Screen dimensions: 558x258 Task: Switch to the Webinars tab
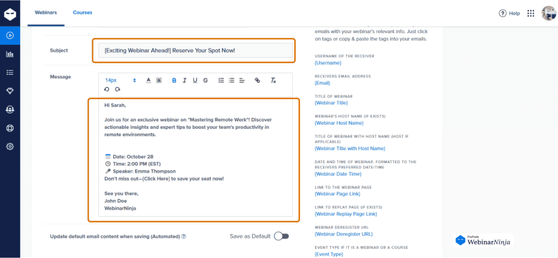[x=46, y=13]
